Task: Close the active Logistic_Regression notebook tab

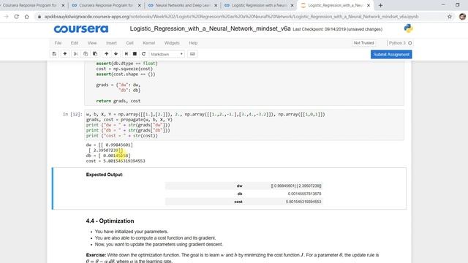Action: point(369,5)
